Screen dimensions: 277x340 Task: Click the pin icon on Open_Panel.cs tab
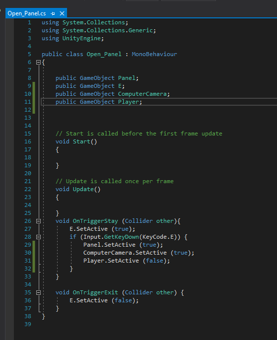53,13
